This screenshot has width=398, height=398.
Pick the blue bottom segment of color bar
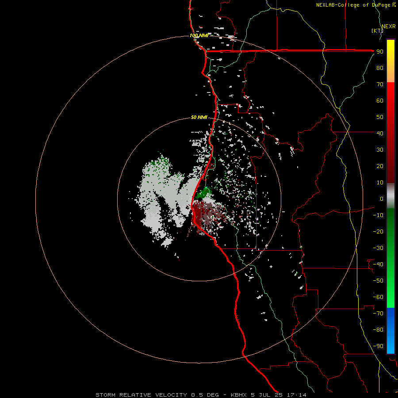pyautogui.click(x=390, y=330)
